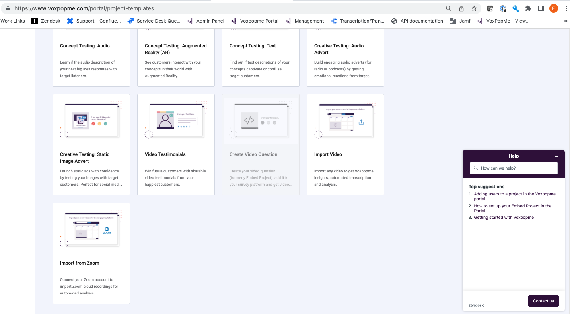Select the Import from Zoom title

(x=80, y=263)
